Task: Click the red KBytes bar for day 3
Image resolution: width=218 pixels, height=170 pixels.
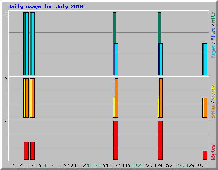Action: [26, 151]
